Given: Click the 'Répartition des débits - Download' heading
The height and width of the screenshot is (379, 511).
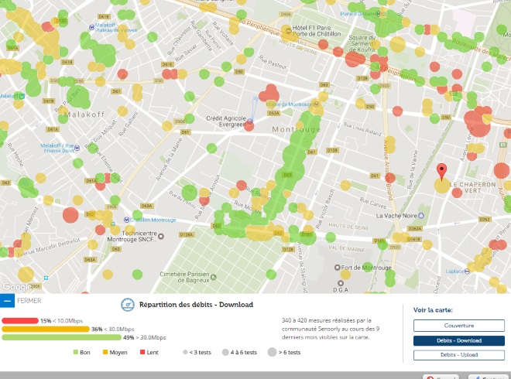Looking at the screenshot, I should click(196, 305).
